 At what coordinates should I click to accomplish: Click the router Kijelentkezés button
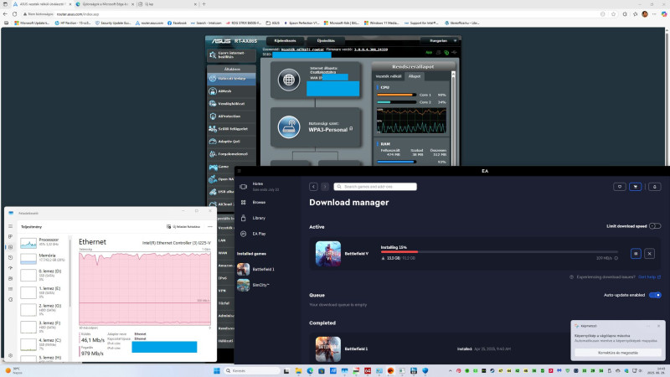point(285,40)
